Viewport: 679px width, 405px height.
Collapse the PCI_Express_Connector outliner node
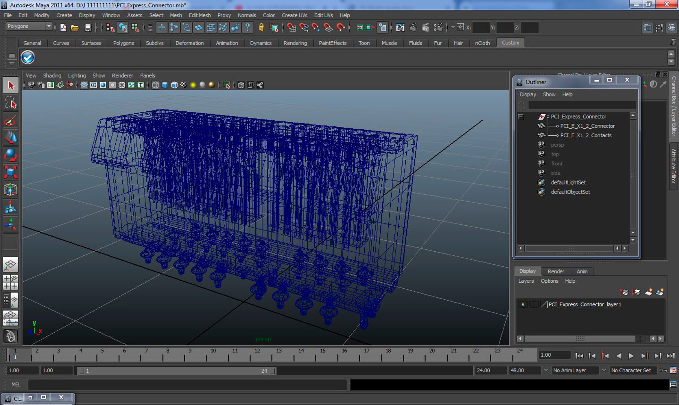tap(521, 117)
